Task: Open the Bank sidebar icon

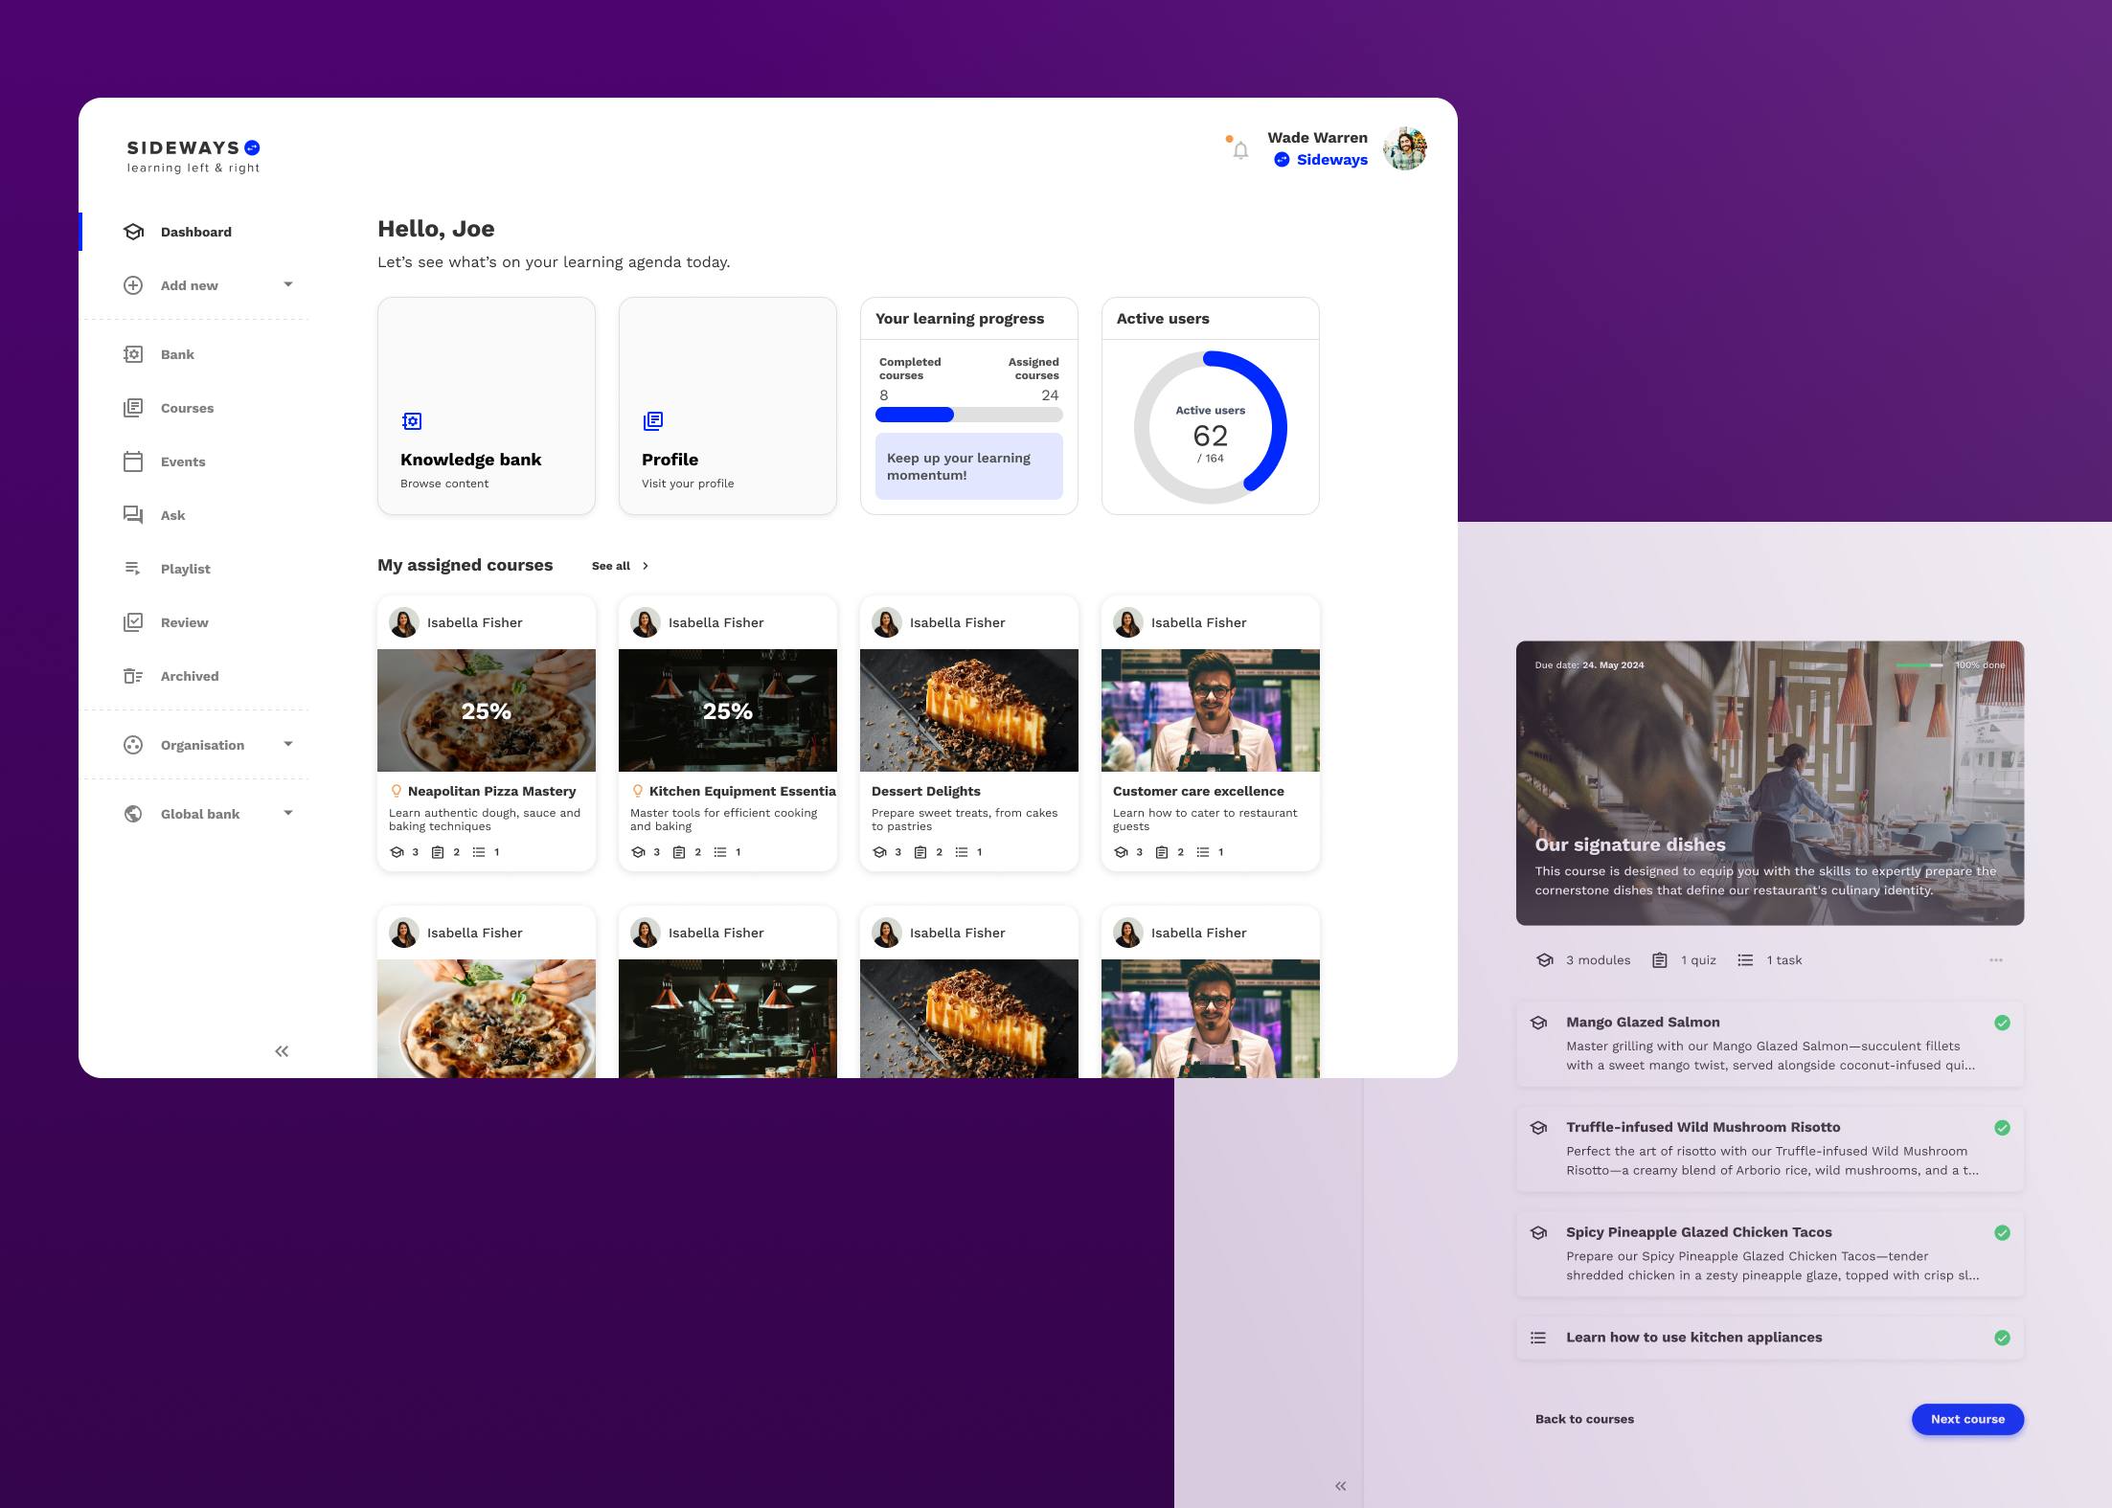Action: pos(133,354)
